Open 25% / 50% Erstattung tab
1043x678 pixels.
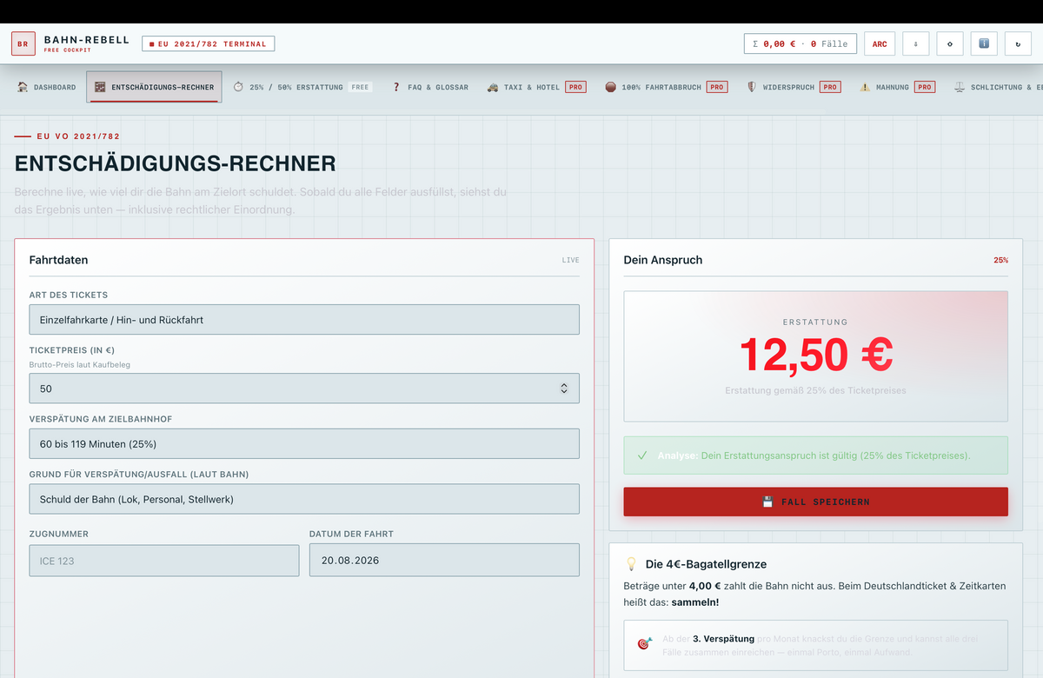pyautogui.click(x=302, y=87)
